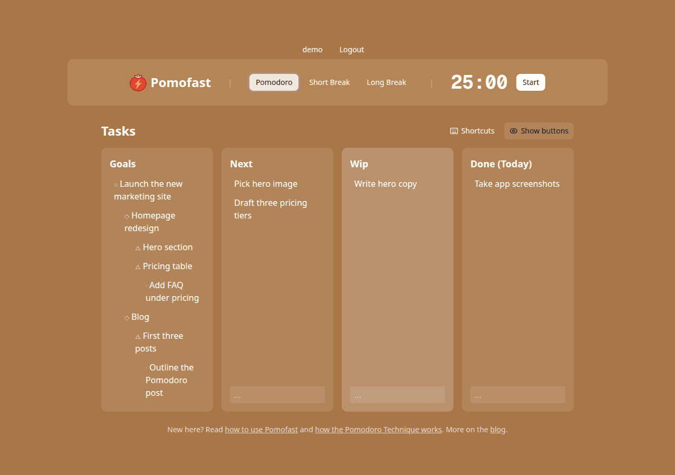Viewport: 675px width, 475px height.
Task: Select the 'Hero section' goal item
Action: (168, 247)
